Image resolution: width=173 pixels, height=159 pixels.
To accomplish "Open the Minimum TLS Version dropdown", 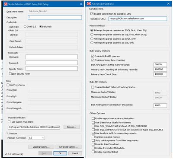I will click(36, 138).
